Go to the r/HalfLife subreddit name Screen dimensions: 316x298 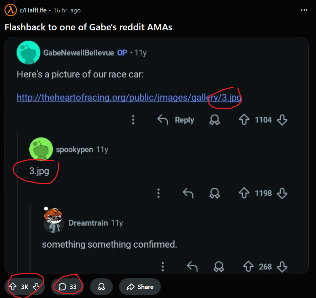33,10
